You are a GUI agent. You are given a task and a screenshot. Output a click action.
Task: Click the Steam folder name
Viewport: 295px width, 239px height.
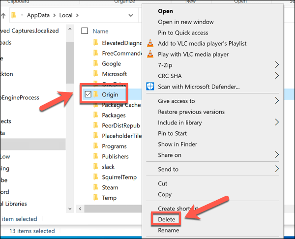110,187
